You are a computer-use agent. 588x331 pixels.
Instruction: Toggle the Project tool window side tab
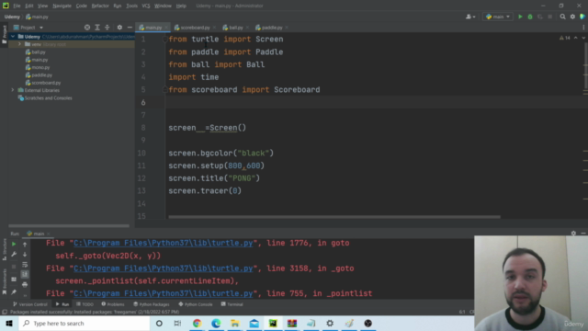click(x=4, y=35)
